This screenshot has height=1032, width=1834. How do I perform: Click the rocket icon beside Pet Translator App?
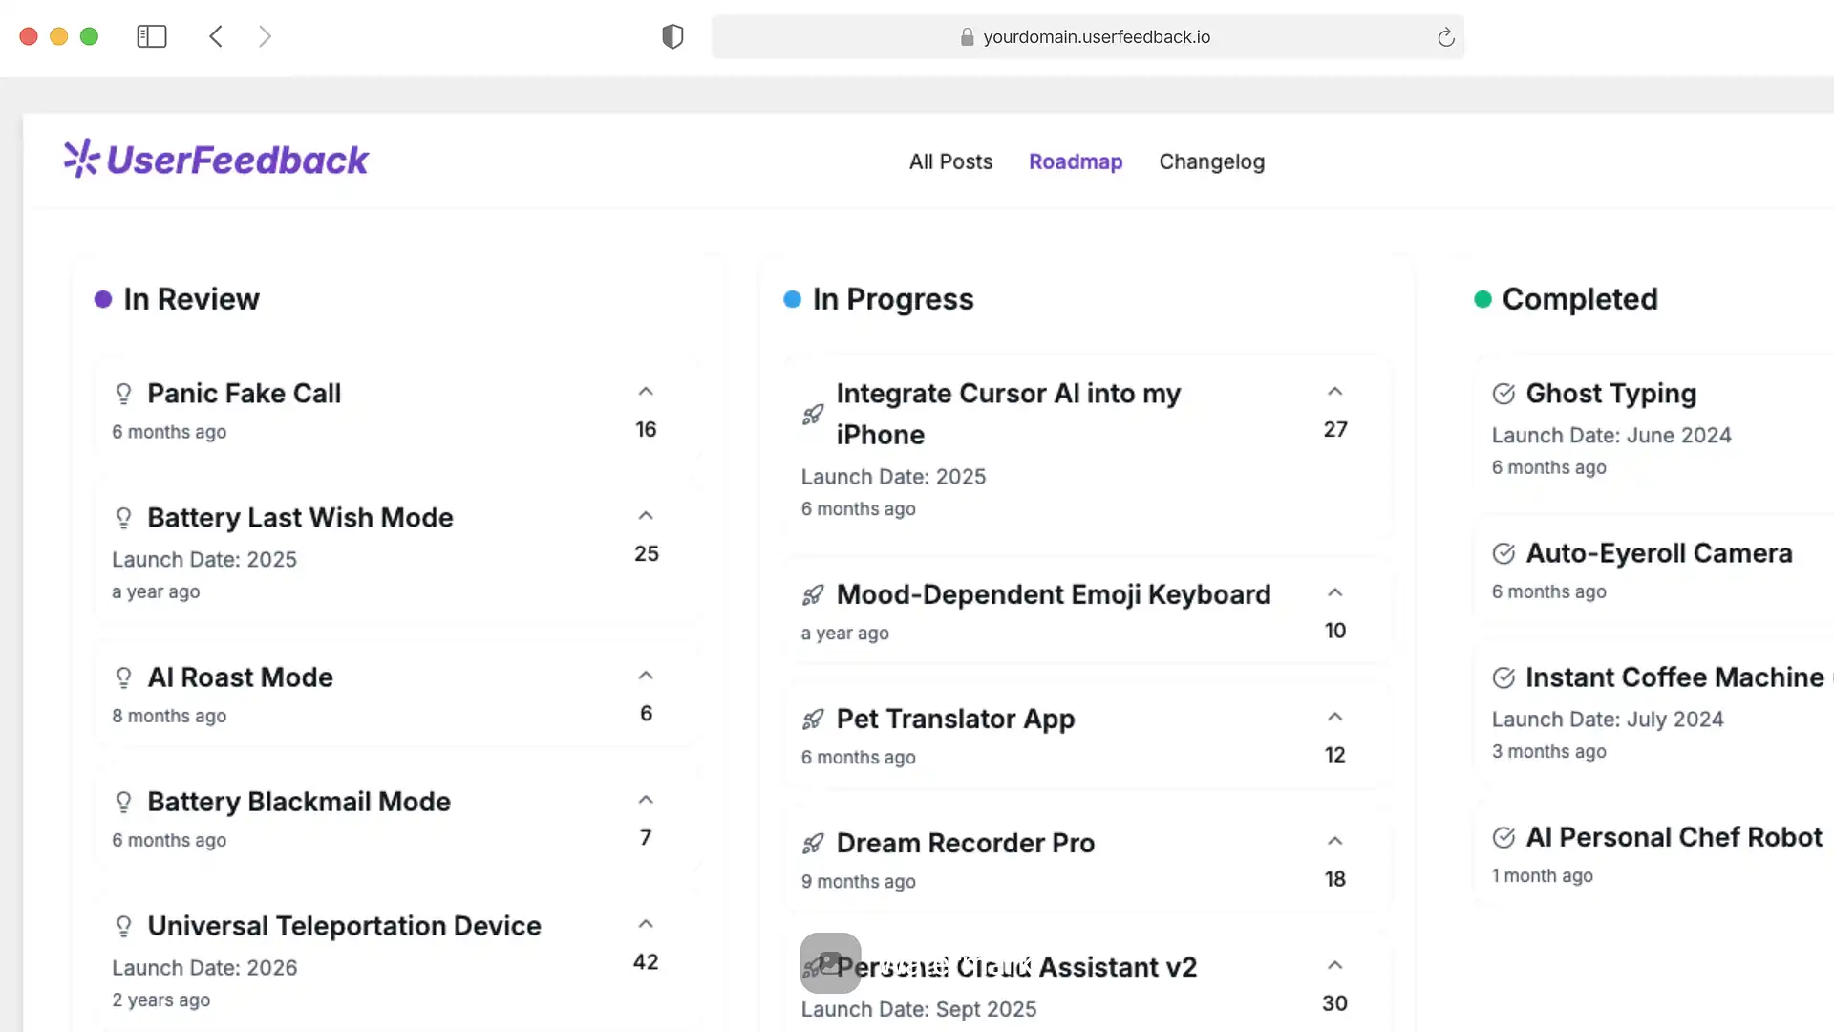pyautogui.click(x=813, y=720)
